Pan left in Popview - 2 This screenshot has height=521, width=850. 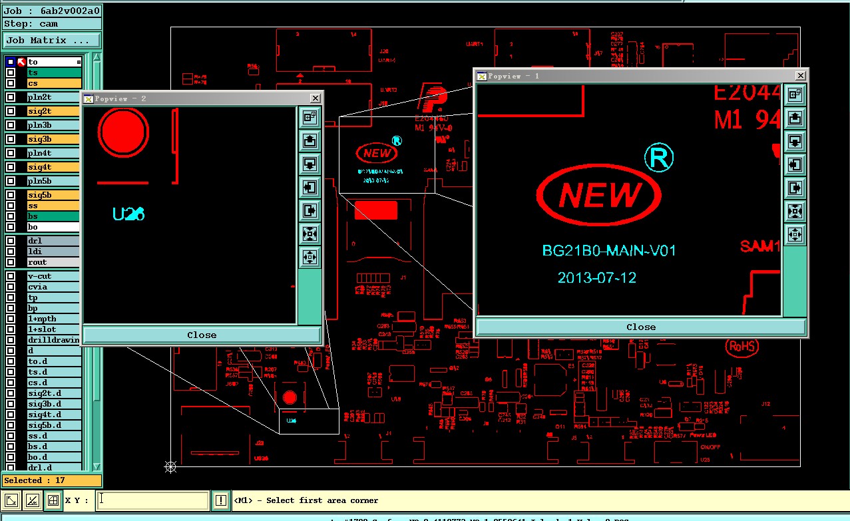(x=310, y=187)
